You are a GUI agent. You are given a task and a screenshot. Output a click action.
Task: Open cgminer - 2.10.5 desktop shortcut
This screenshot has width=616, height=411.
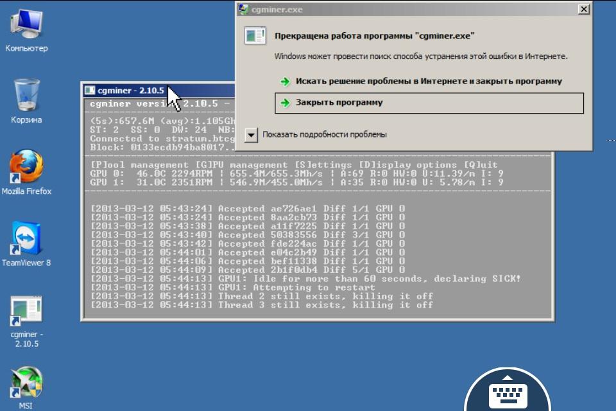tap(26, 322)
